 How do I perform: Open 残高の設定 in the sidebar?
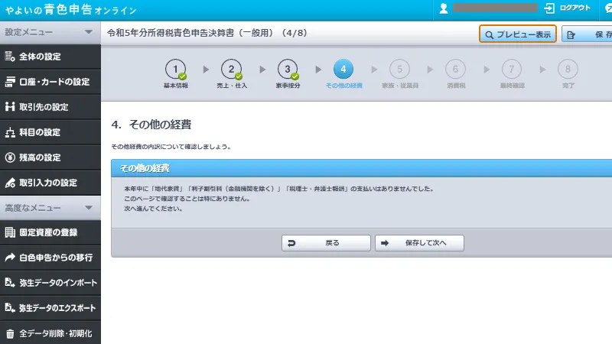[50, 157]
